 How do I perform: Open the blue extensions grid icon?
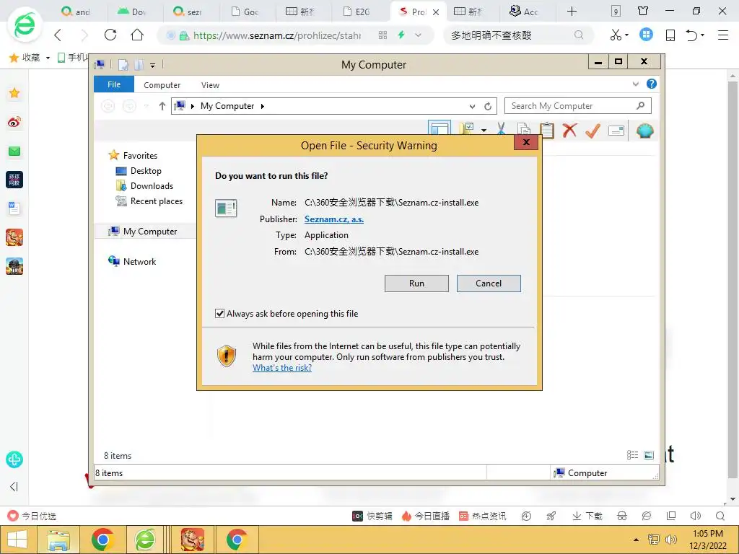point(646,35)
